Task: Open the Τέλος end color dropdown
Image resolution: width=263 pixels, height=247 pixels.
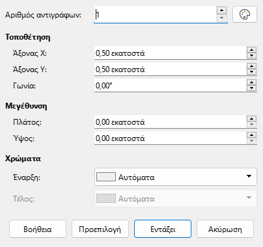Action: [x=176, y=198]
